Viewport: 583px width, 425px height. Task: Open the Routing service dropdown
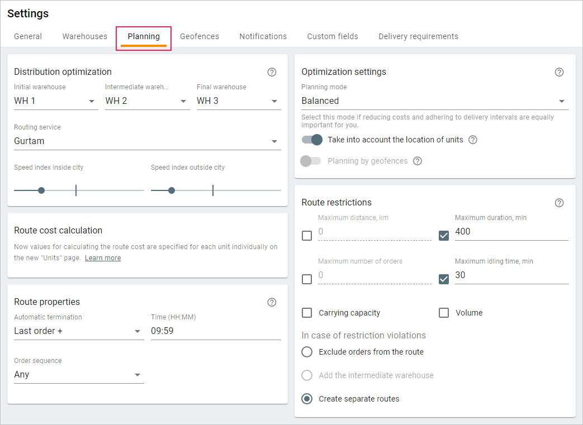[x=147, y=141]
